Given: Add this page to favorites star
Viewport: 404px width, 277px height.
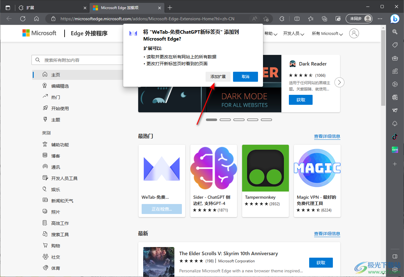Looking at the screenshot, I should (x=266, y=19).
